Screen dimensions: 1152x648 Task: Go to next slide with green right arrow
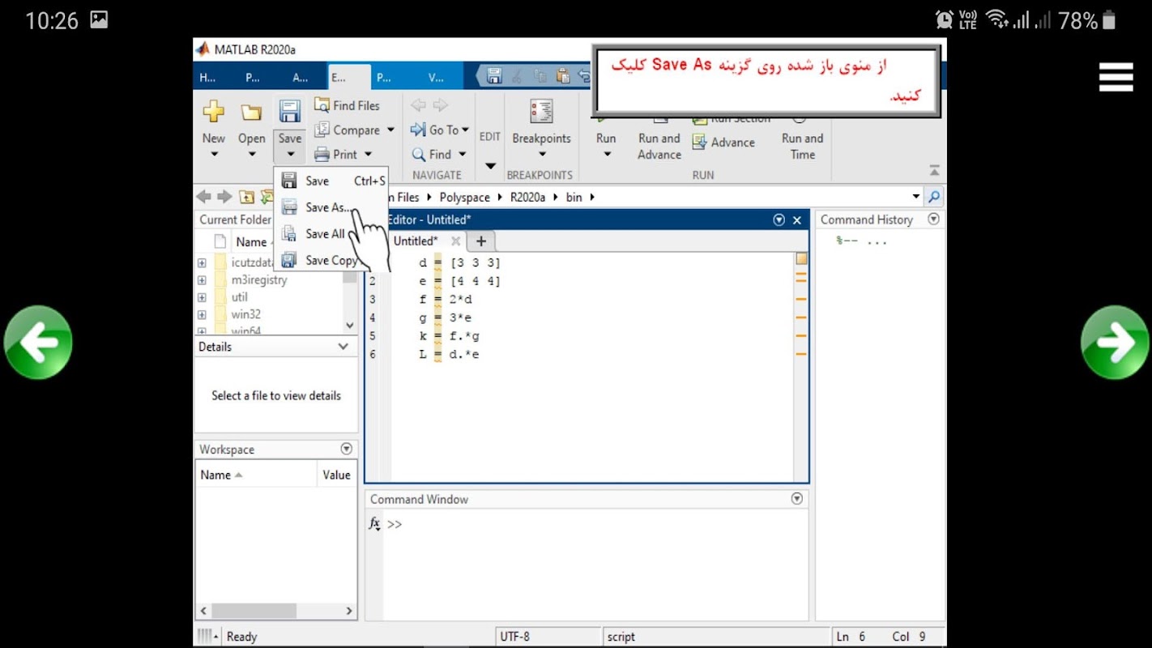[x=1115, y=343]
